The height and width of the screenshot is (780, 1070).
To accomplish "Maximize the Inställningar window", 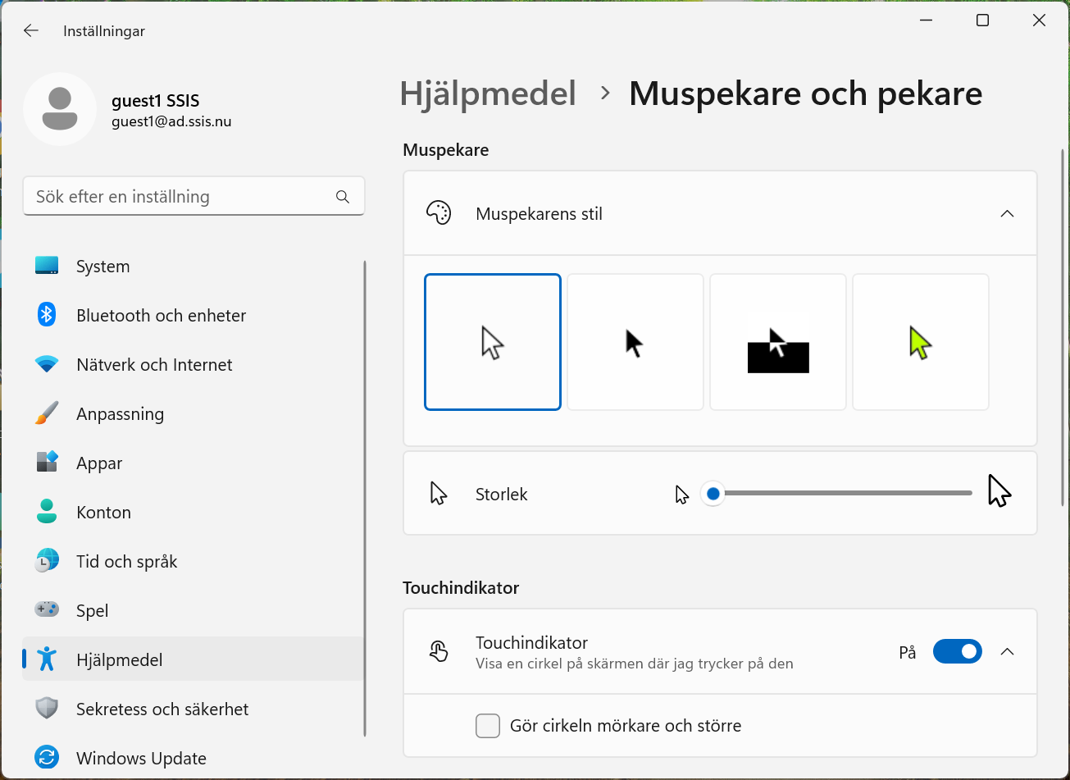I will click(x=982, y=21).
